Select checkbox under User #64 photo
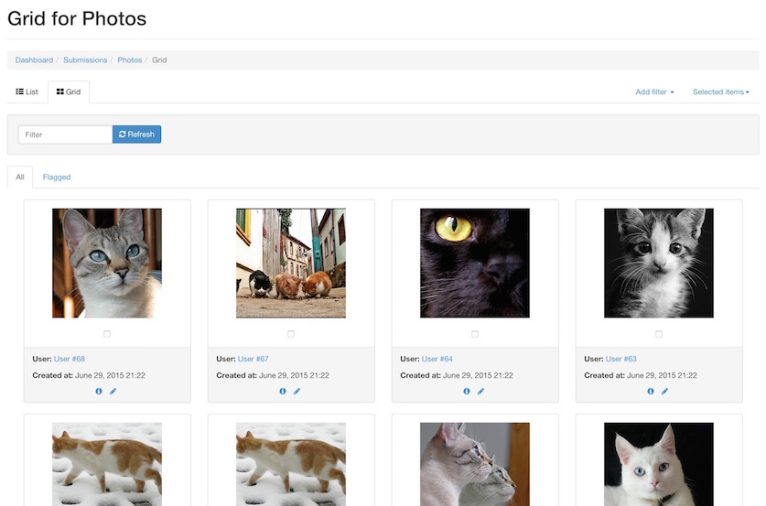 tap(475, 334)
